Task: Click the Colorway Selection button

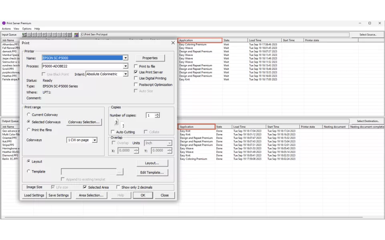Action: point(84,122)
